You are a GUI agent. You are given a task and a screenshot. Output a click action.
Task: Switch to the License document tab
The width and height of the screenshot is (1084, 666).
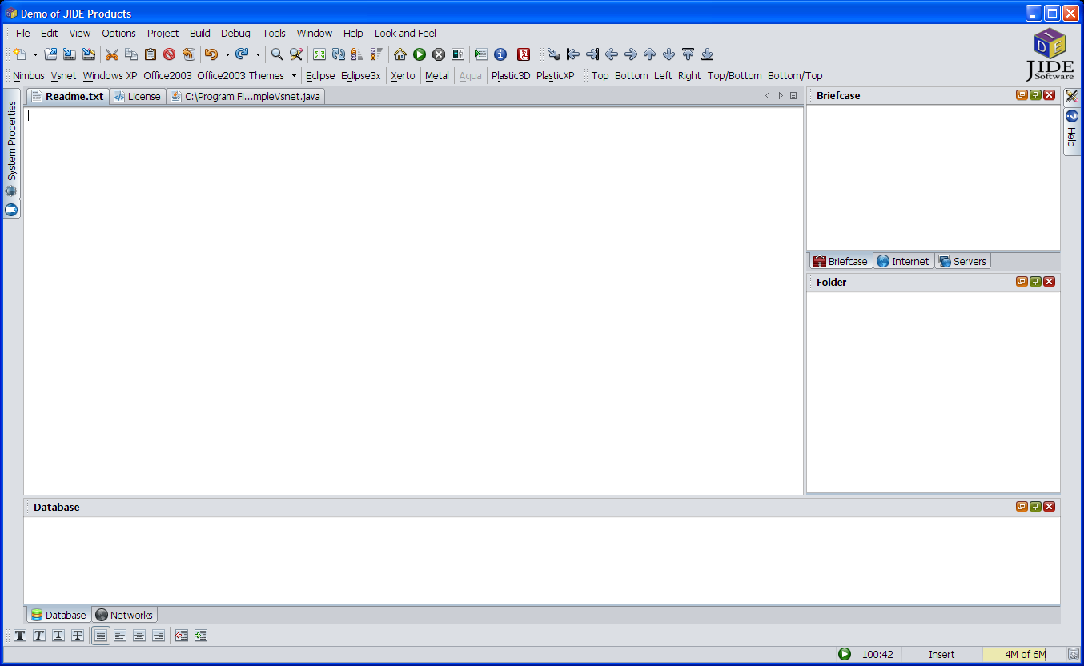tap(138, 96)
